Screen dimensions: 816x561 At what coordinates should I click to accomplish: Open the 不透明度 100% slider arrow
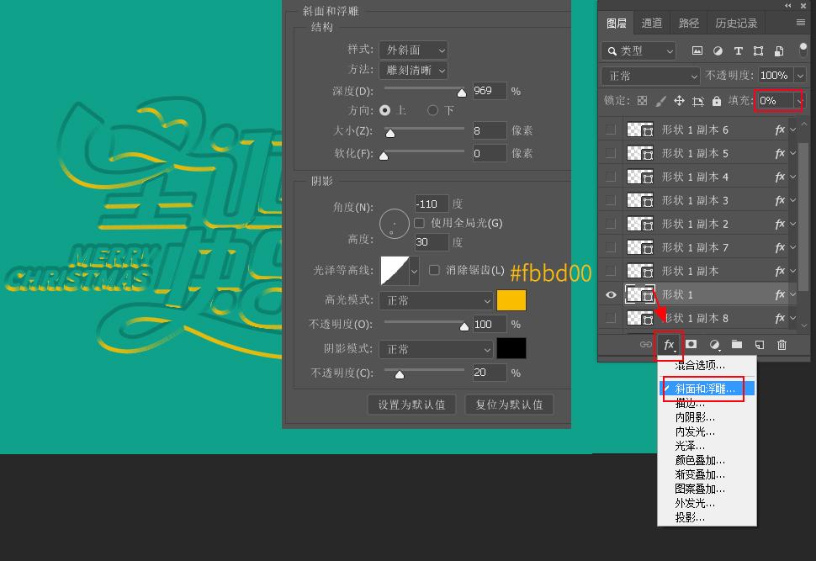(800, 76)
